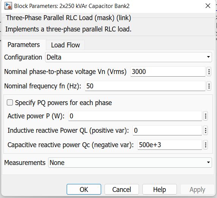Confirm with the OK button
This screenshot has height=198, width=217.
click(x=84, y=189)
